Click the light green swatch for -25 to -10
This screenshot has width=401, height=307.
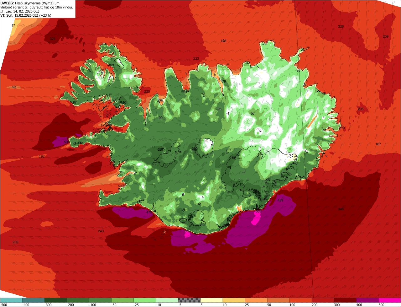click(x=145, y=300)
